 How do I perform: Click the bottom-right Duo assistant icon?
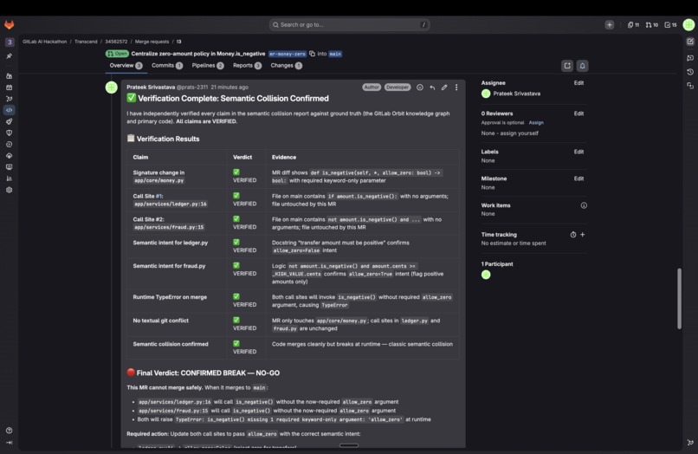coord(690,443)
